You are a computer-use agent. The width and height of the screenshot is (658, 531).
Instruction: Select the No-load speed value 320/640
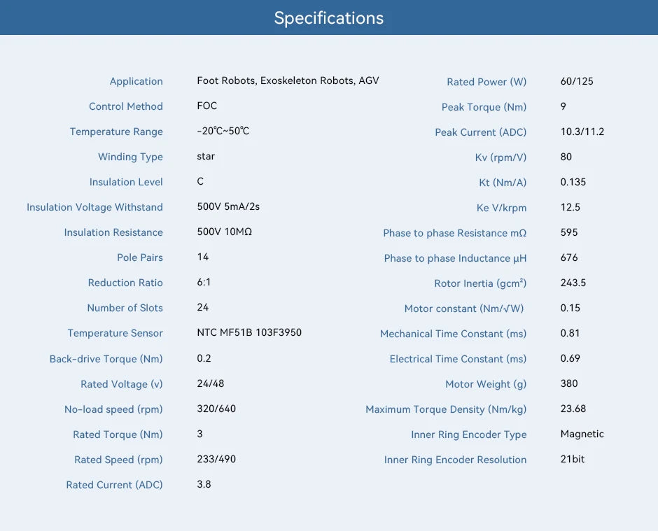click(x=216, y=409)
